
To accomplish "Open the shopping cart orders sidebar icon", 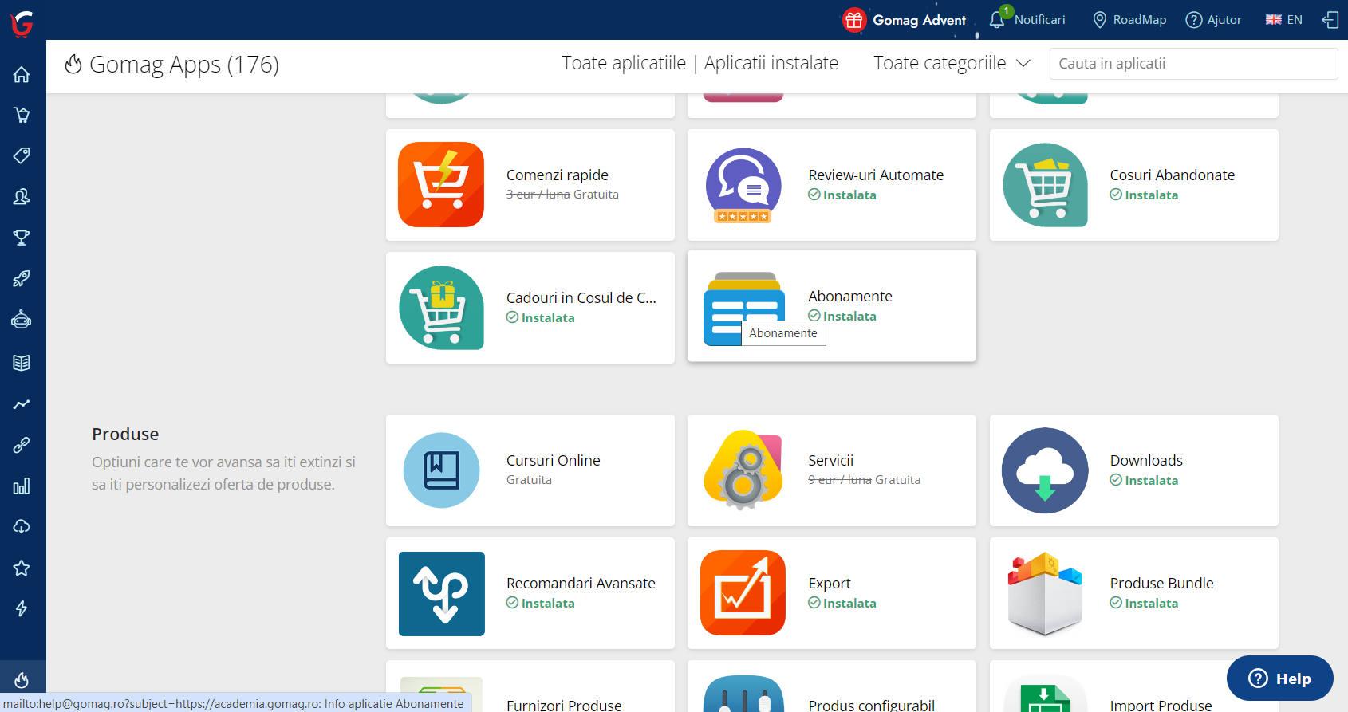I will (x=22, y=115).
